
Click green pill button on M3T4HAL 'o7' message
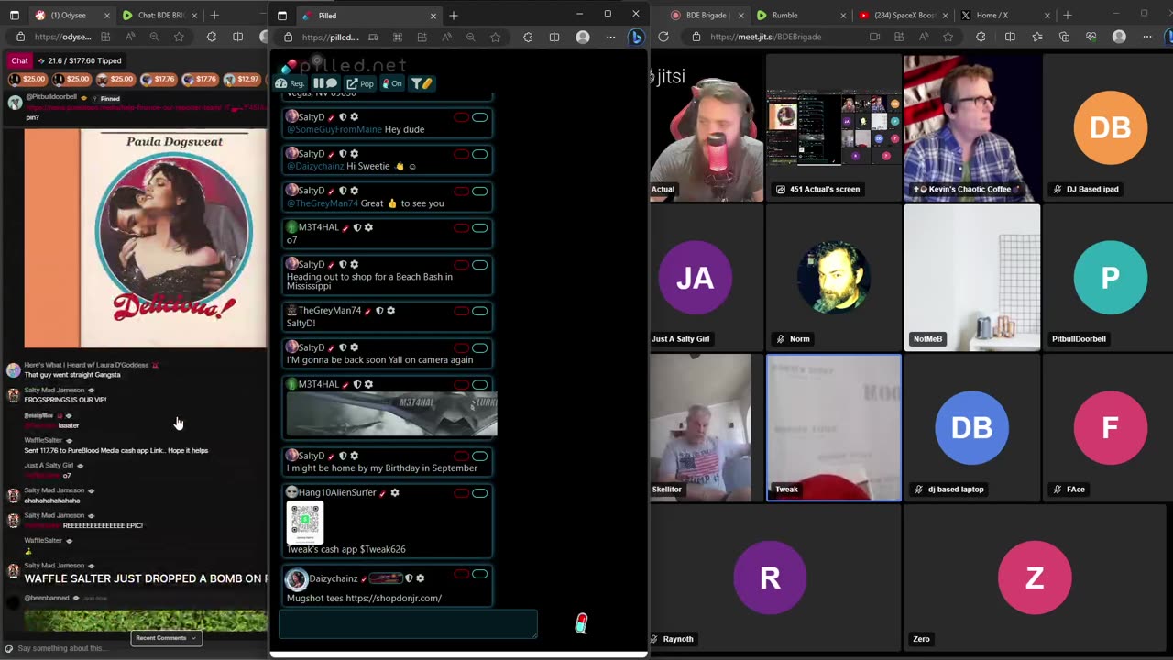(479, 228)
